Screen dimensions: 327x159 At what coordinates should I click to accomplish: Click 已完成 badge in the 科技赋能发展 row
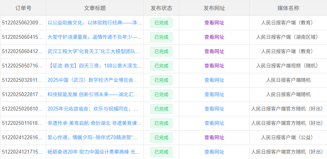(x=161, y=95)
